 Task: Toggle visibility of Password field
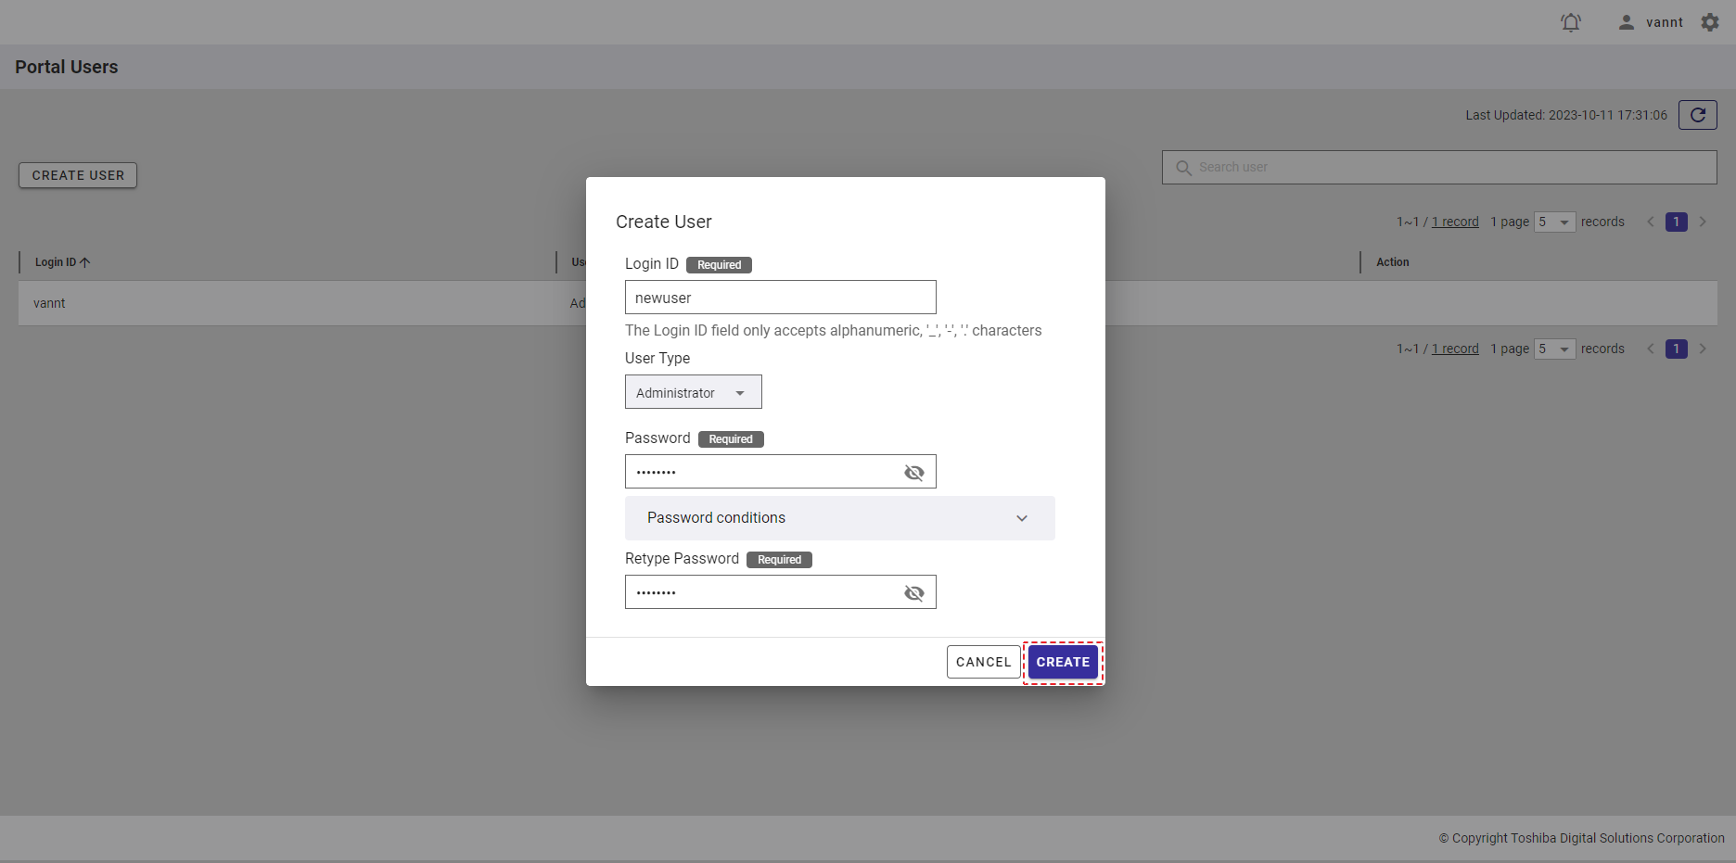(x=913, y=473)
